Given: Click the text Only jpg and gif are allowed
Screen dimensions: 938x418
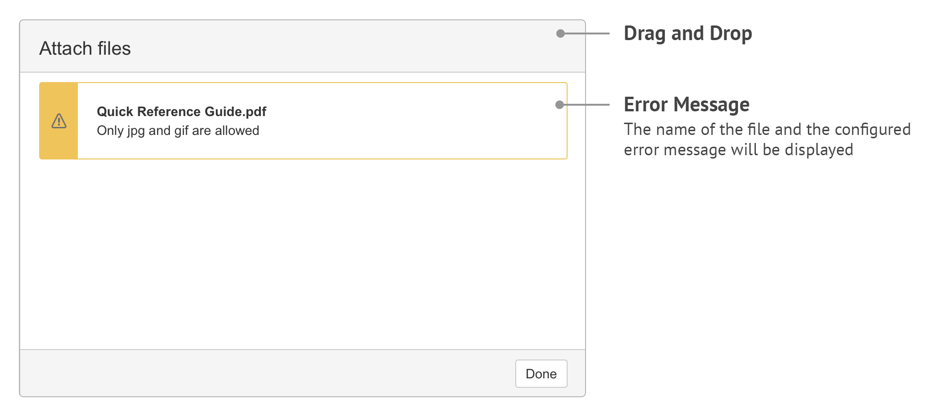Looking at the screenshot, I should (178, 130).
